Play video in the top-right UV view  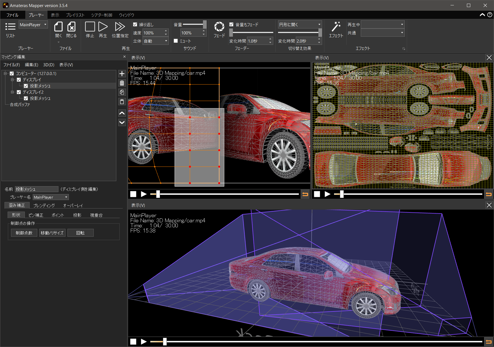(327, 194)
